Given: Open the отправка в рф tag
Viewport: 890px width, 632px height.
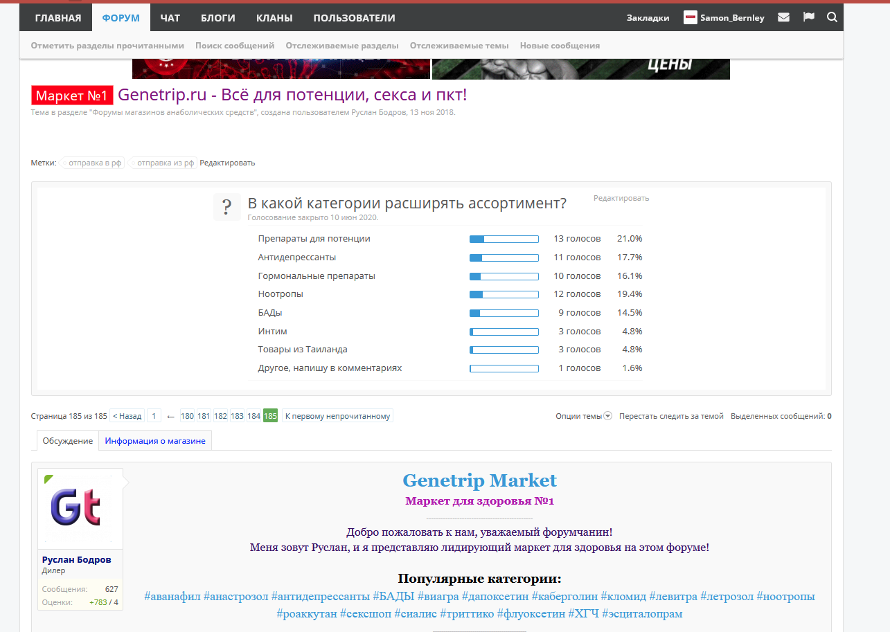Looking at the screenshot, I should tap(94, 163).
